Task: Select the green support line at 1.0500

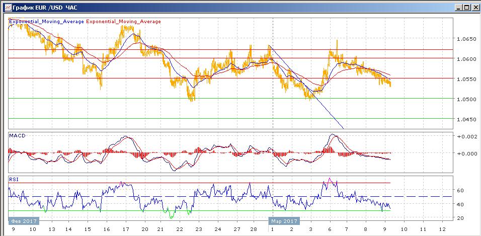Action: pos(151,99)
